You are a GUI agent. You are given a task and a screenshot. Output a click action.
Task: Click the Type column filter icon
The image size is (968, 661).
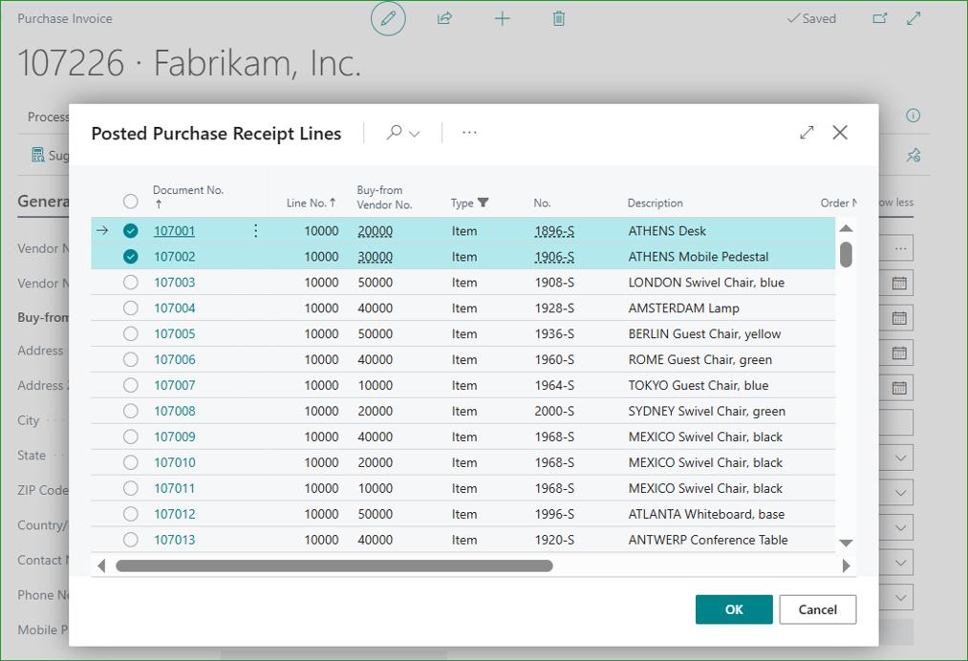[484, 203]
